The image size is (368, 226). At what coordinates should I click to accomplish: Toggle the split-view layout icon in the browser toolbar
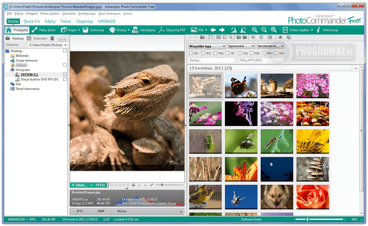coord(210,37)
